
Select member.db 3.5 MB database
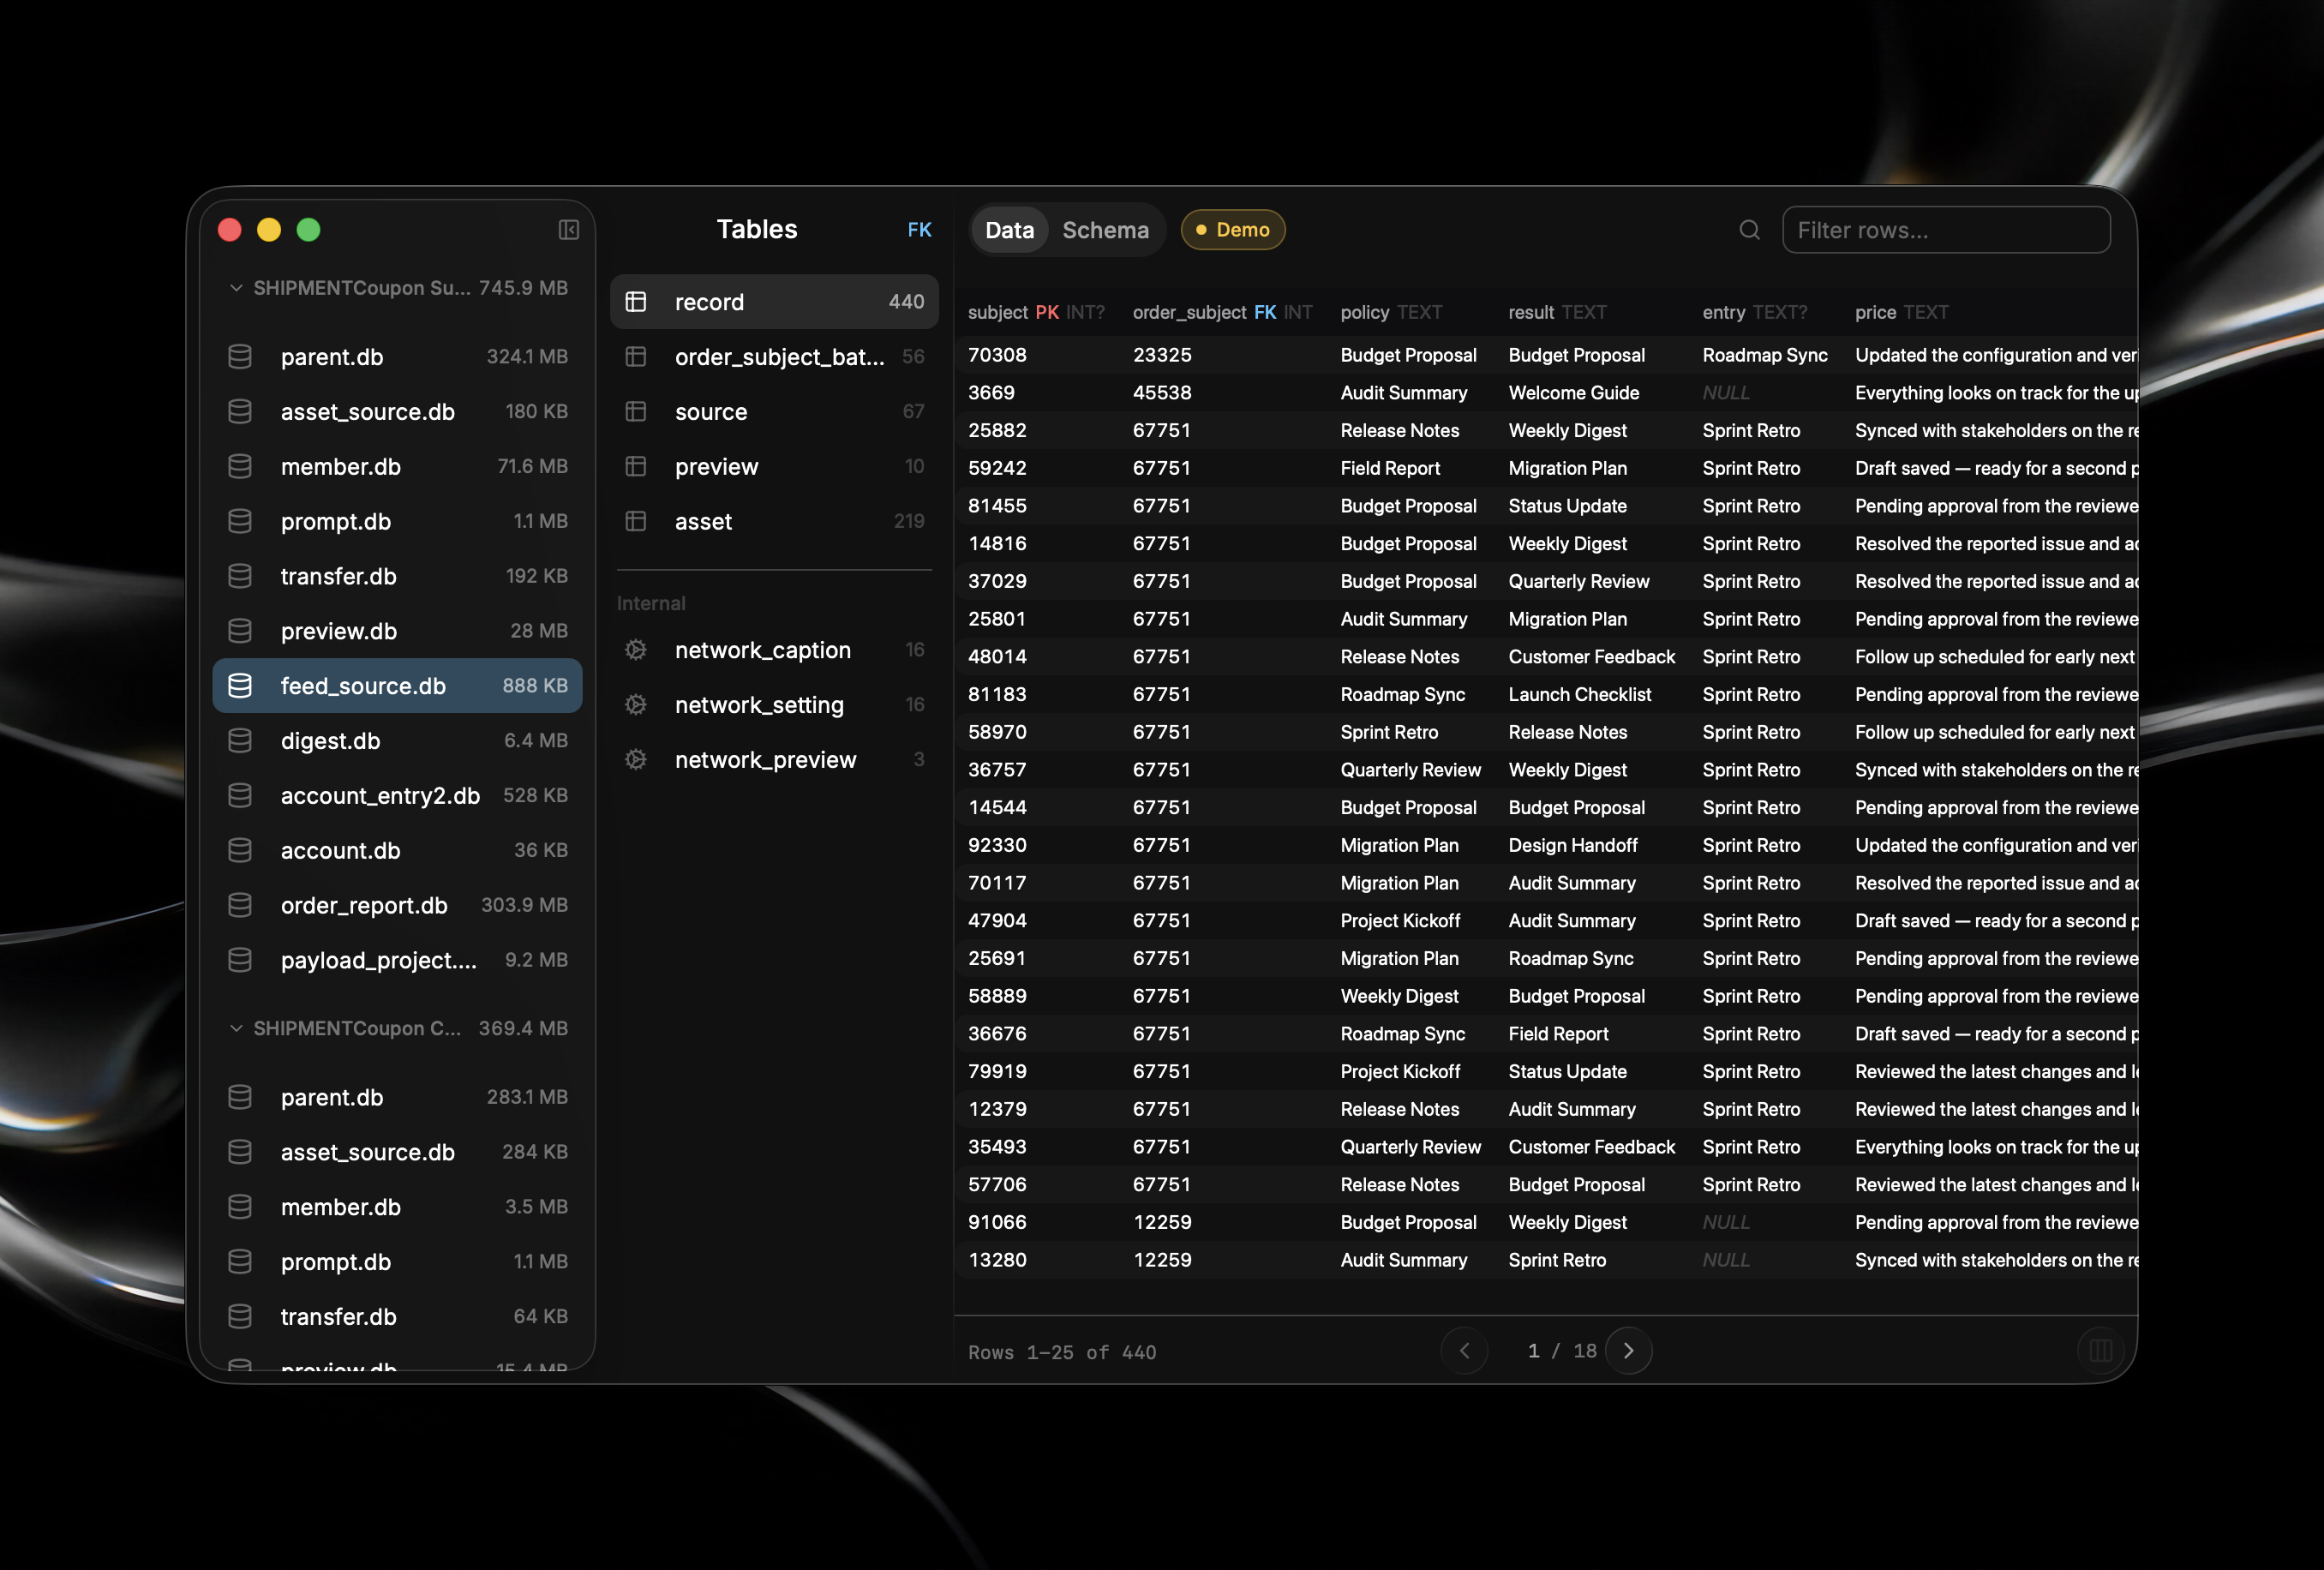click(398, 1207)
